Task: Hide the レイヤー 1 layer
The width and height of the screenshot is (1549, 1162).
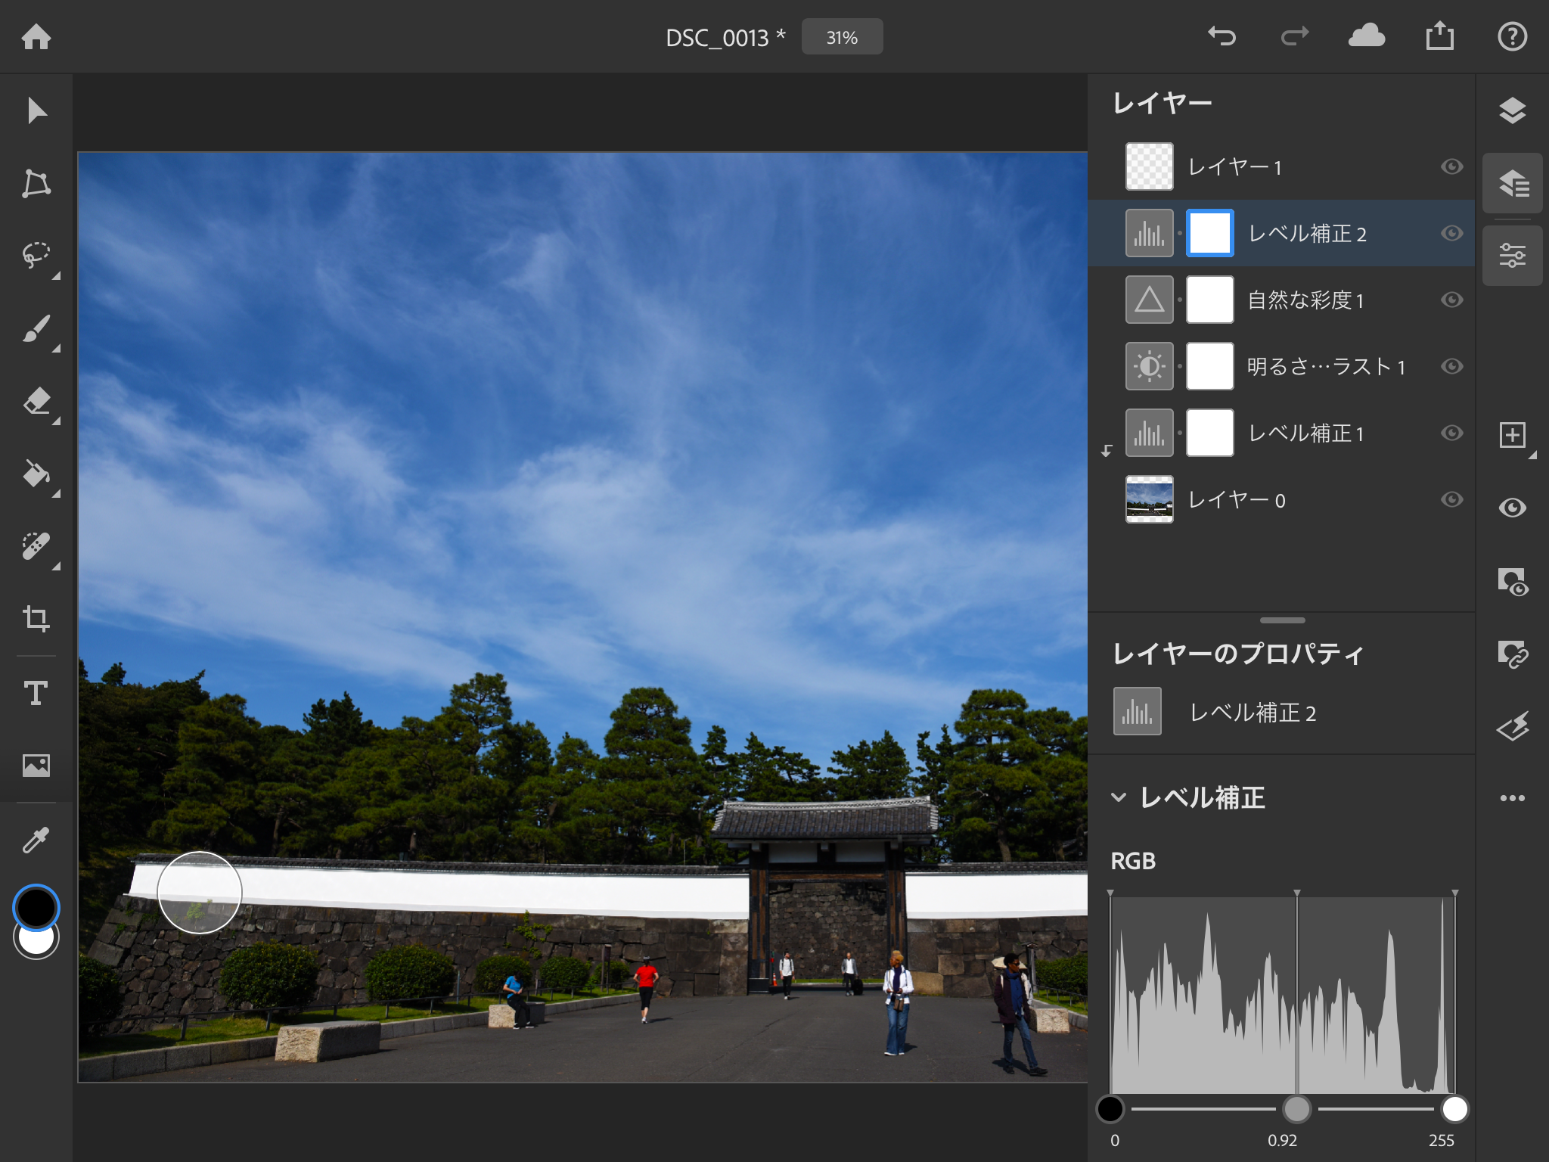Action: (1451, 167)
